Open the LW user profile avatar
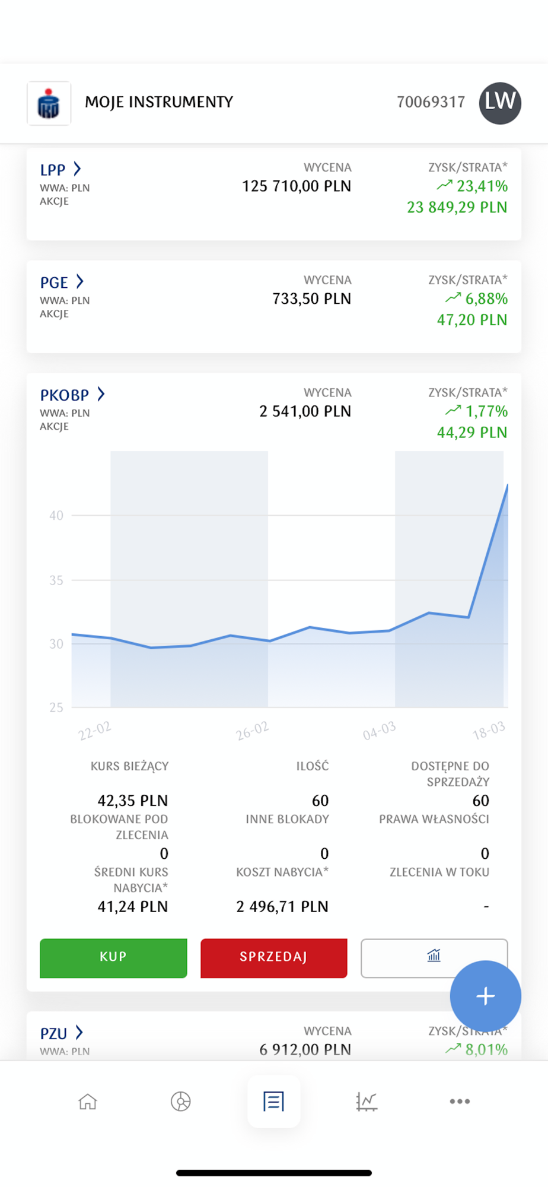 (x=500, y=103)
